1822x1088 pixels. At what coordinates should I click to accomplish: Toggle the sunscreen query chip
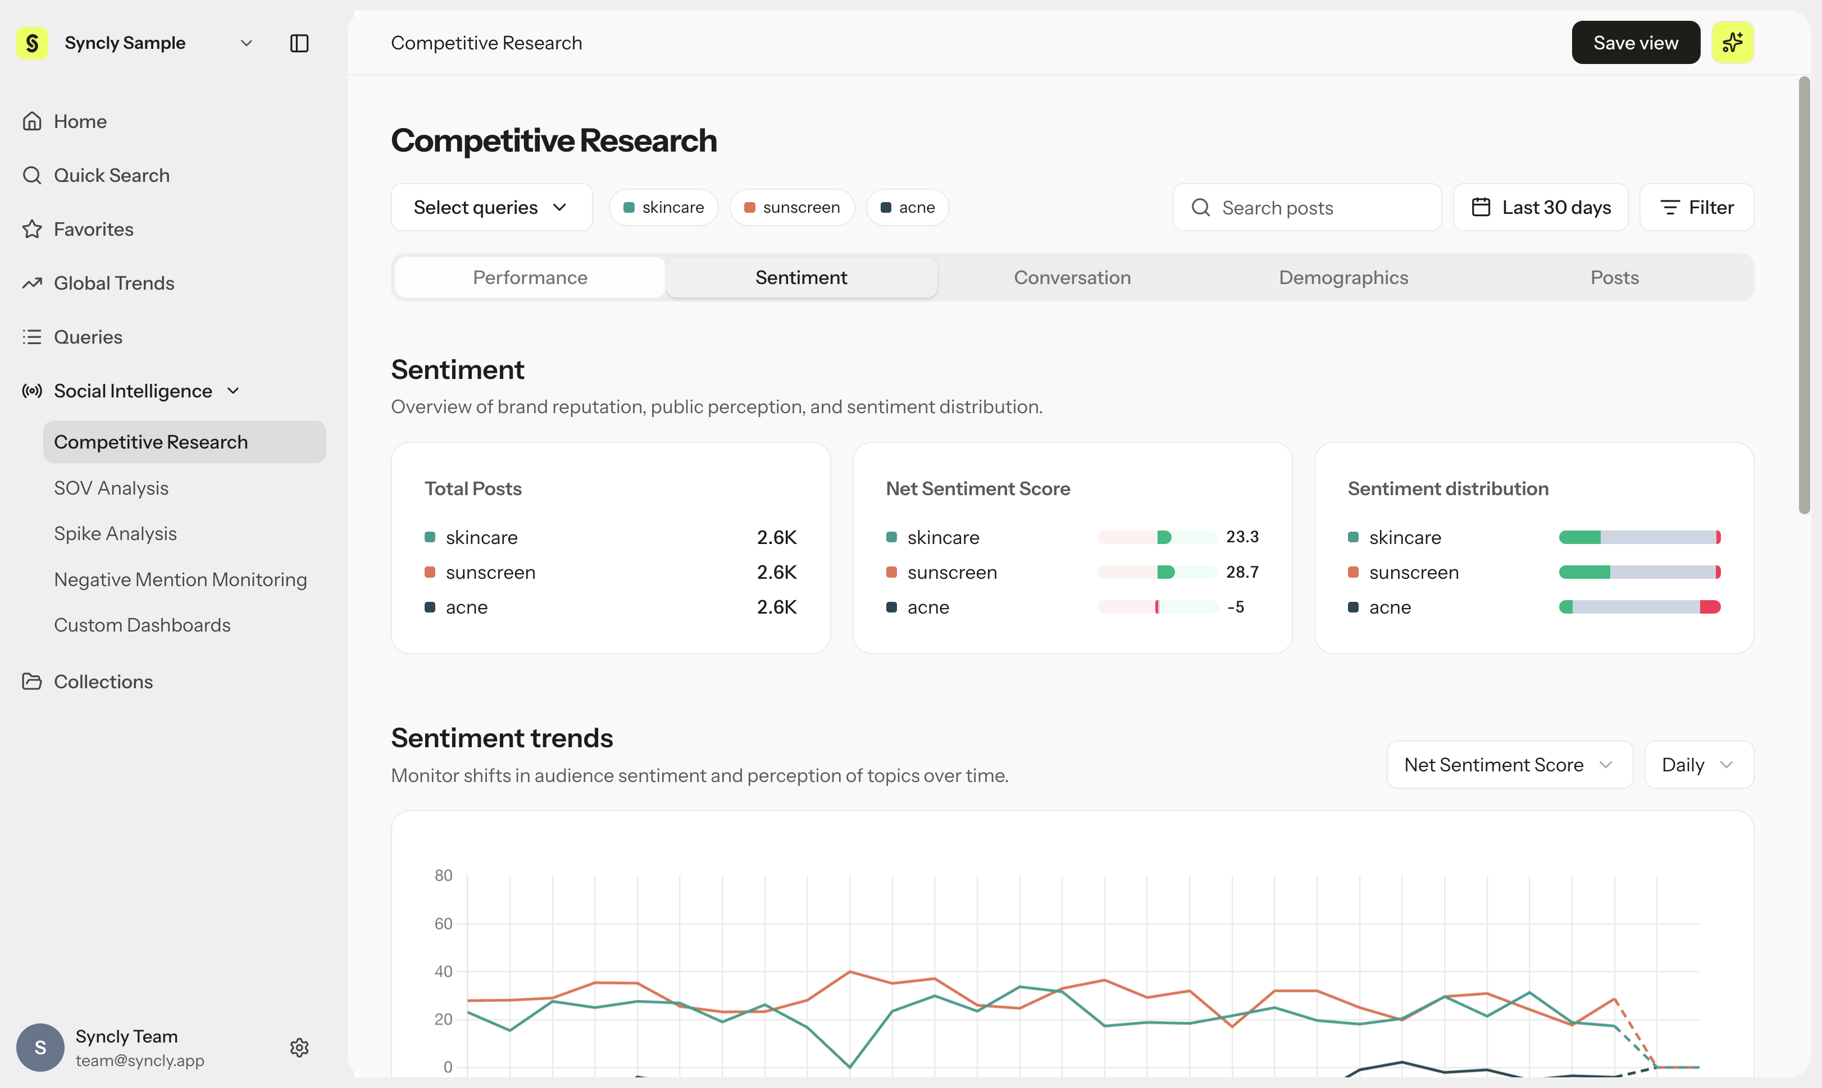click(x=792, y=208)
